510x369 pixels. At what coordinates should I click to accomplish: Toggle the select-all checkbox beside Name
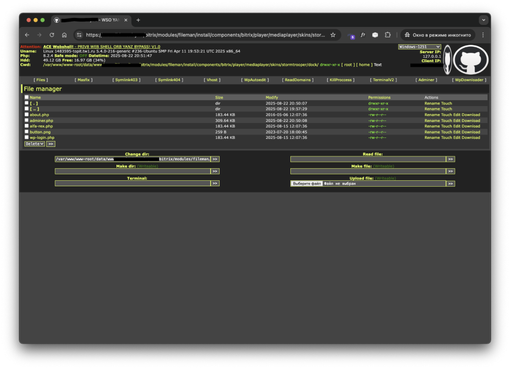[x=27, y=97]
